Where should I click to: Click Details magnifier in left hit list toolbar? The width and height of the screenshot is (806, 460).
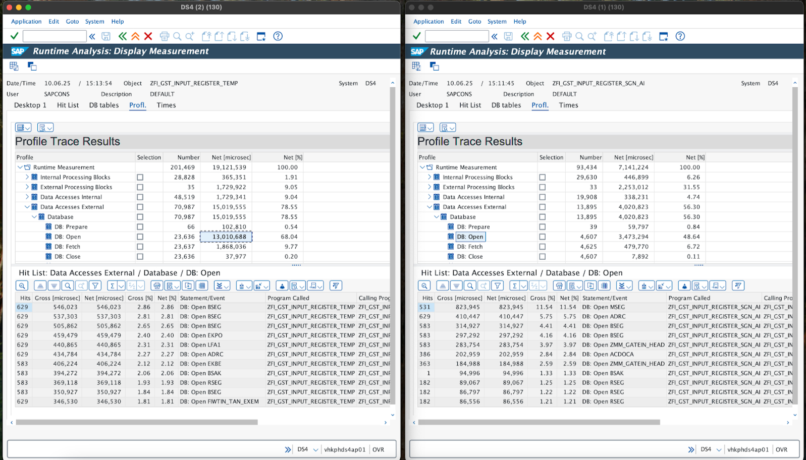coord(22,285)
